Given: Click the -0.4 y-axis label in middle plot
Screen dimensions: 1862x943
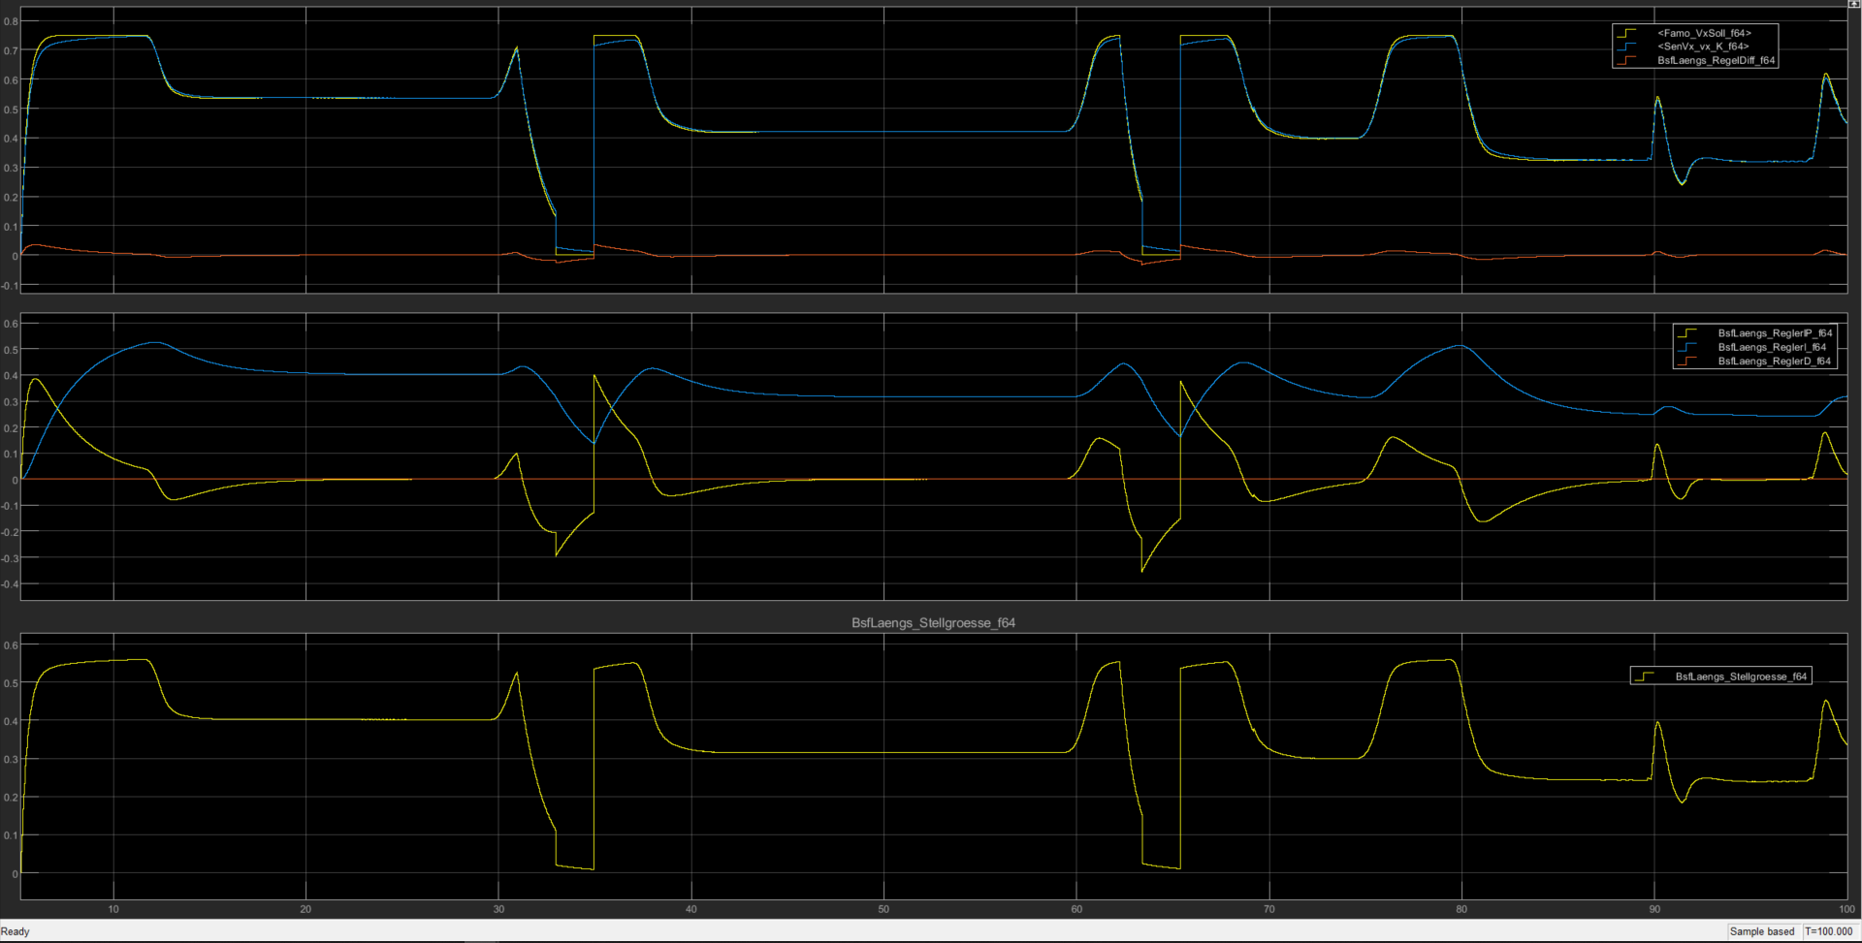Looking at the screenshot, I should click(10, 584).
